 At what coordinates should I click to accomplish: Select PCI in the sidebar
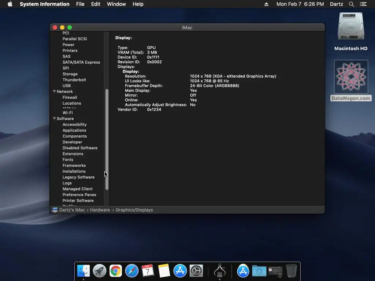tap(66, 33)
